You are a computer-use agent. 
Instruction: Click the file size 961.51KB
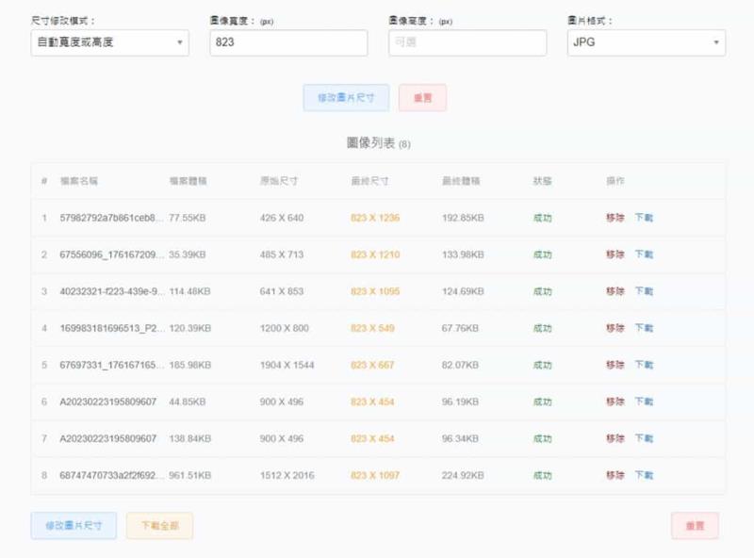tap(190, 475)
